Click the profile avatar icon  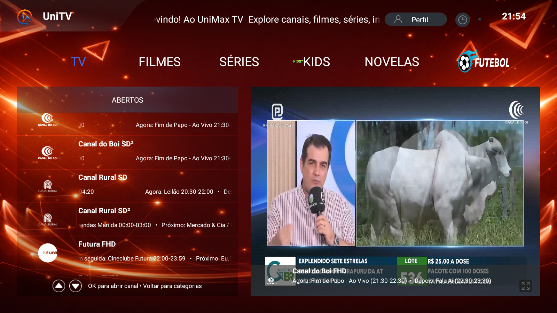click(398, 19)
